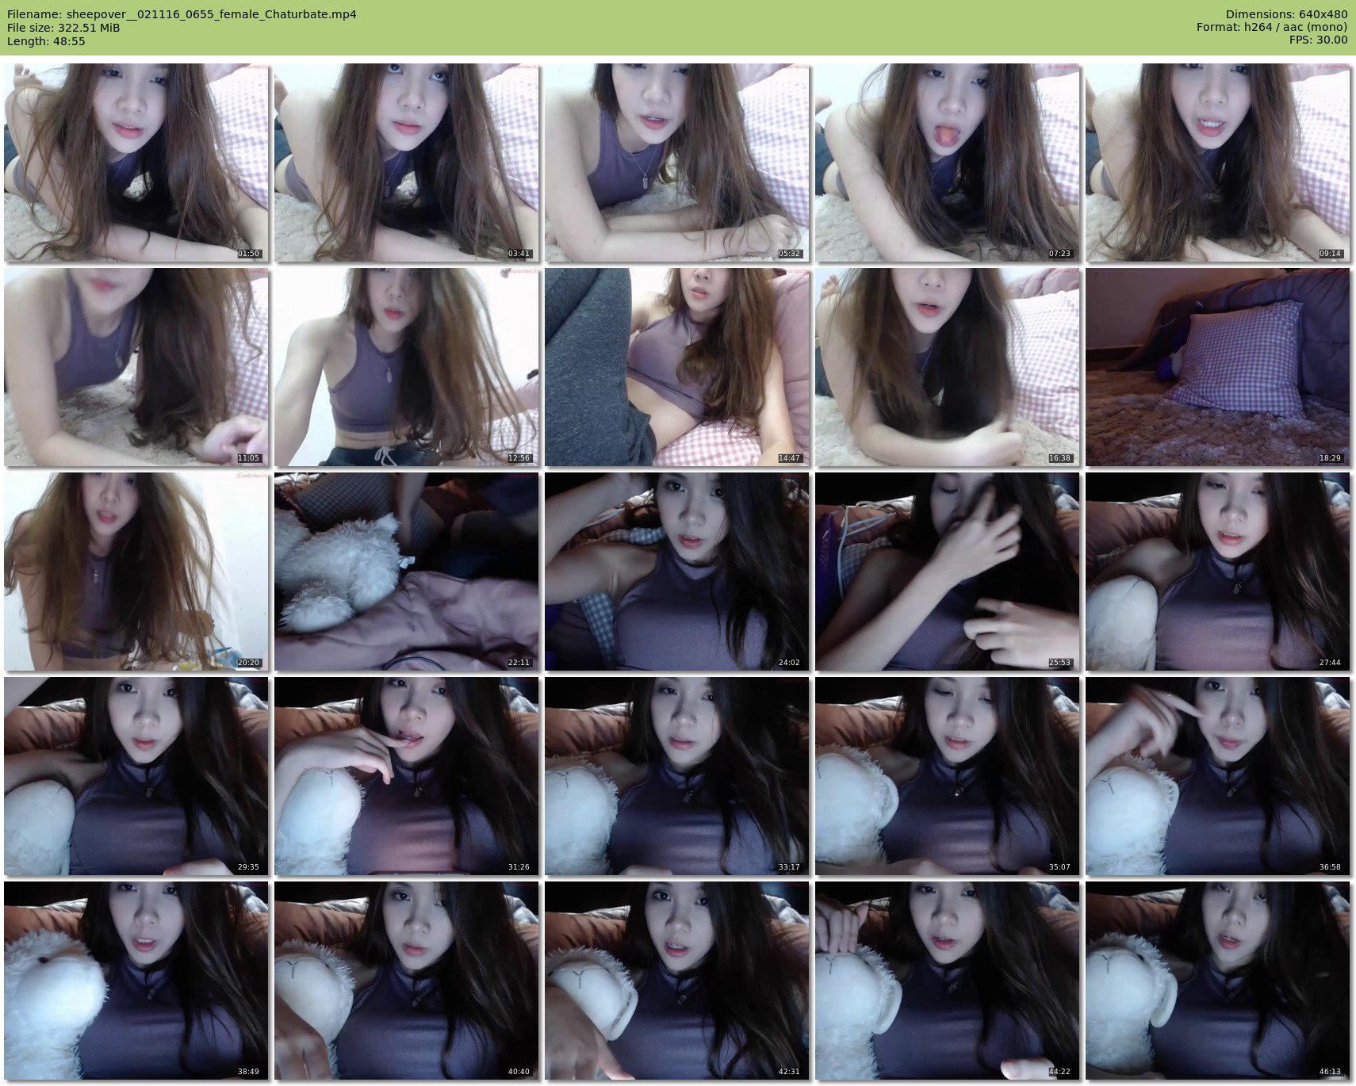
Task: Click the Filename text in header
Action: (182, 14)
